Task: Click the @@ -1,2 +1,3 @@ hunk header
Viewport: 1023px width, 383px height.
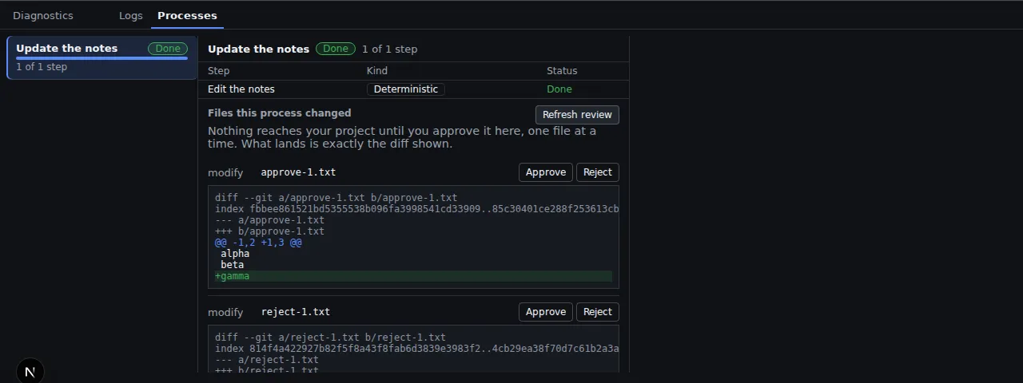Action: click(x=258, y=243)
